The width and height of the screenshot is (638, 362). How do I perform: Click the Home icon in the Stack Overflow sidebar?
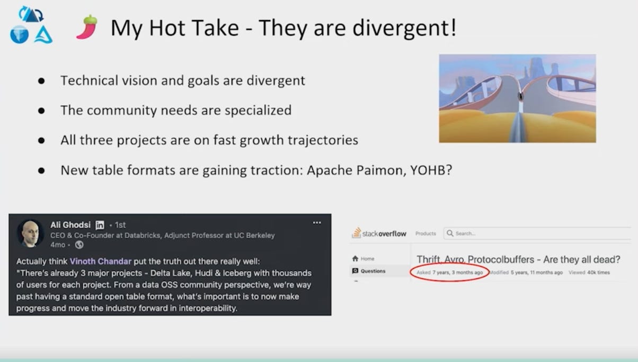tap(355, 259)
